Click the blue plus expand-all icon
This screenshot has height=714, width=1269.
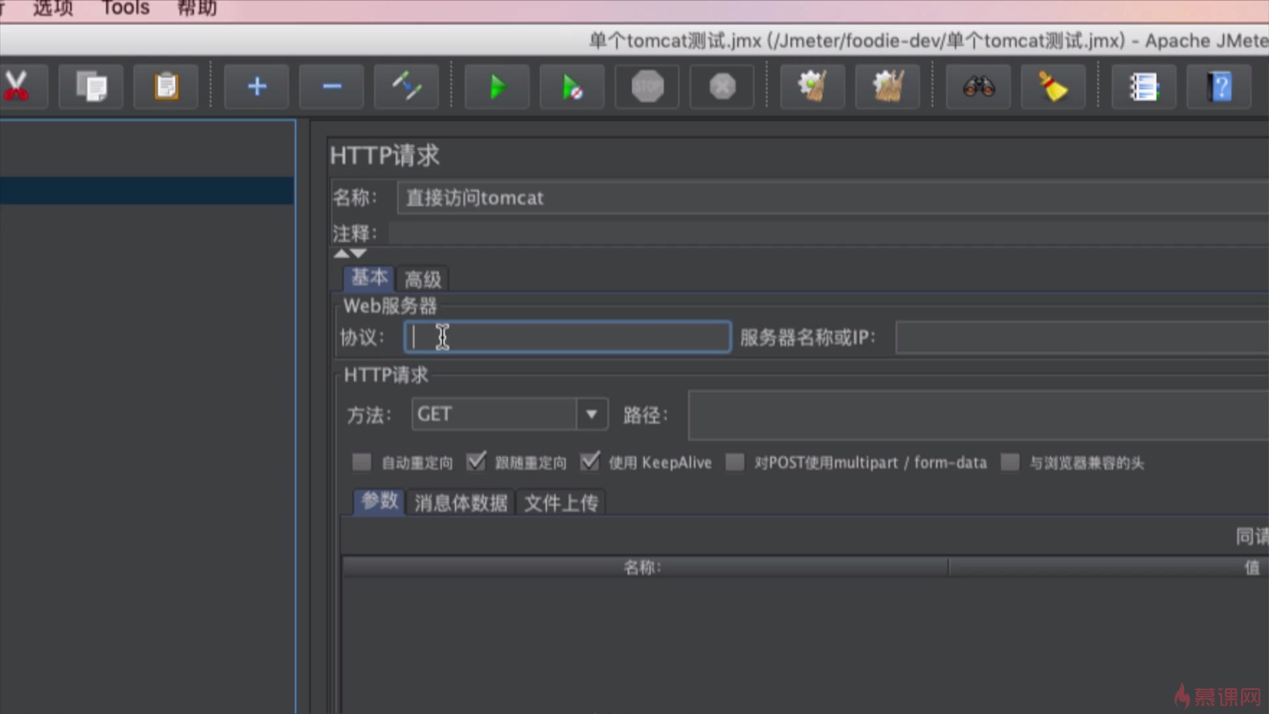click(x=256, y=87)
